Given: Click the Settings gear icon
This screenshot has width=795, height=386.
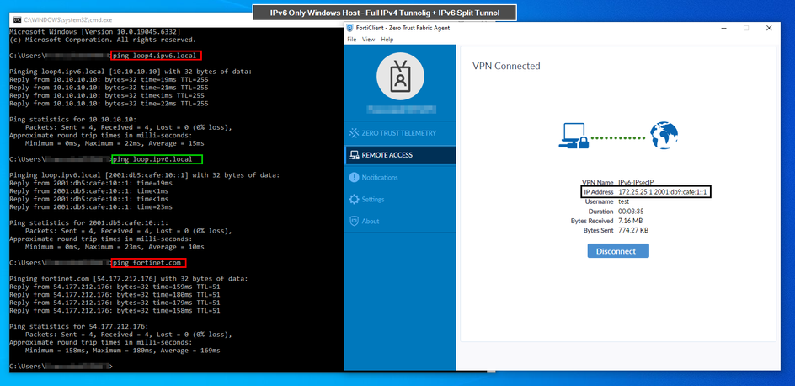Looking at the screenshot, I should pyautogui.click(x=354, y=200).
